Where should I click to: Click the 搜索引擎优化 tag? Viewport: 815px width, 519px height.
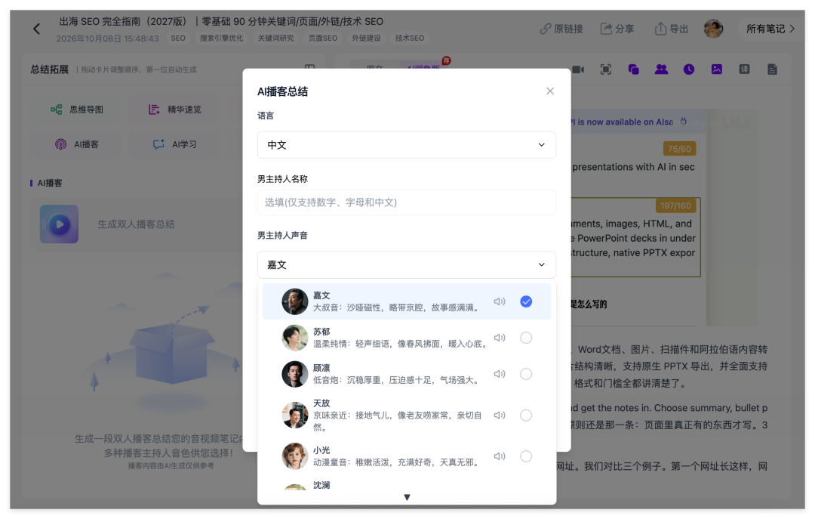[221, 38]
